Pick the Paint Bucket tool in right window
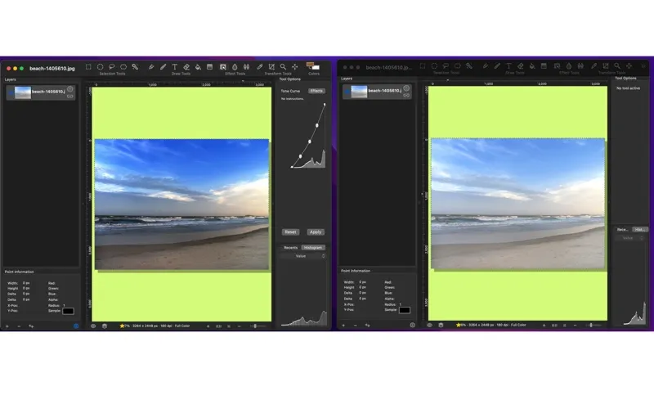654x409 pixels. click(532, 66)
